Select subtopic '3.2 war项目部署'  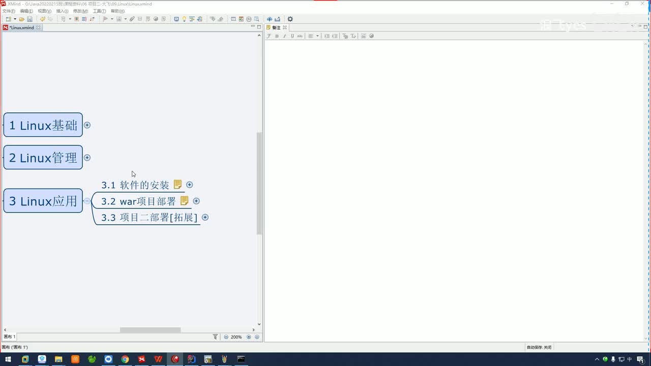coord(138,201)
